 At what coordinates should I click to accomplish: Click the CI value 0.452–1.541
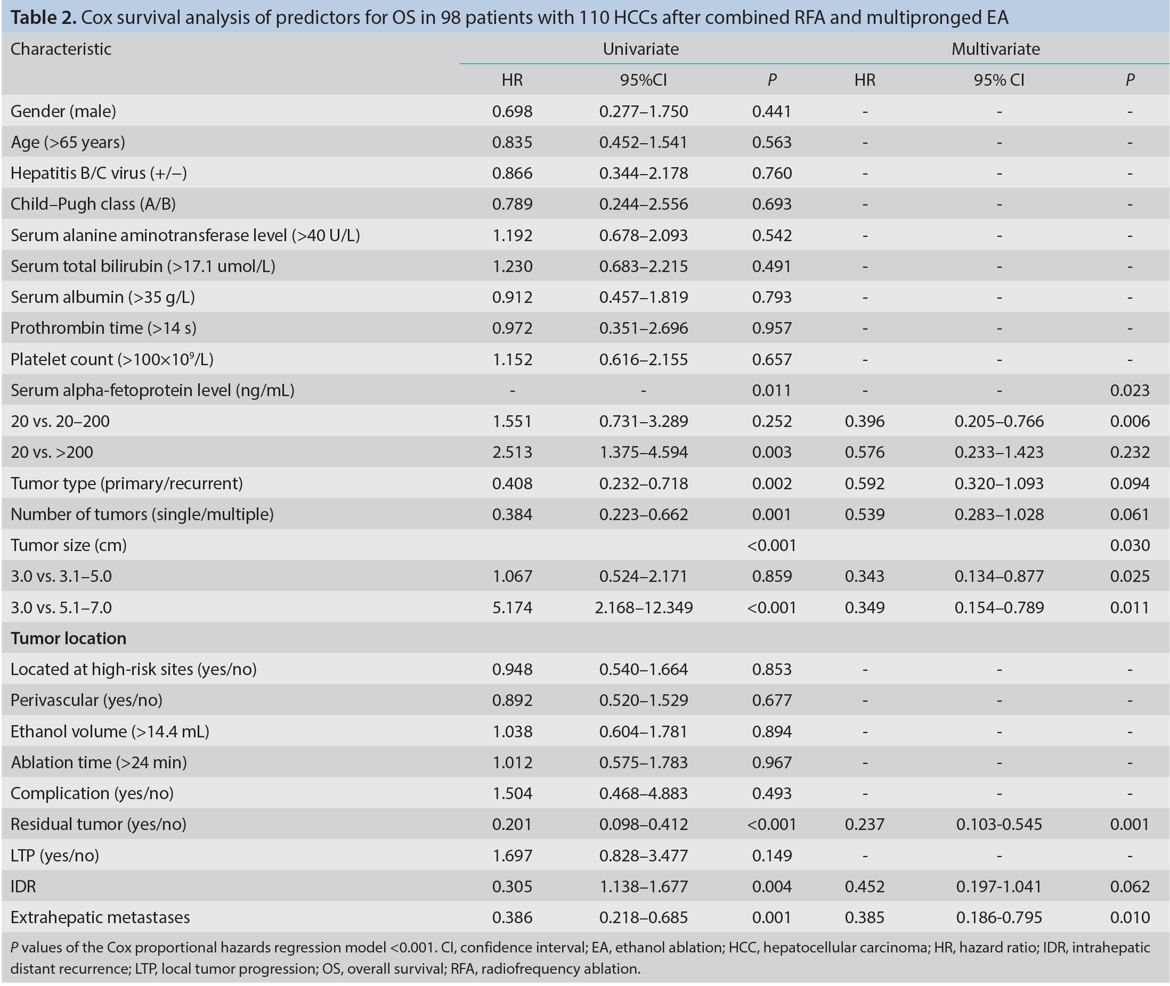coord(643,142)
